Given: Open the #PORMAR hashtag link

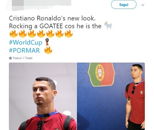Looking at the screenshot, I should pos(24,50).
